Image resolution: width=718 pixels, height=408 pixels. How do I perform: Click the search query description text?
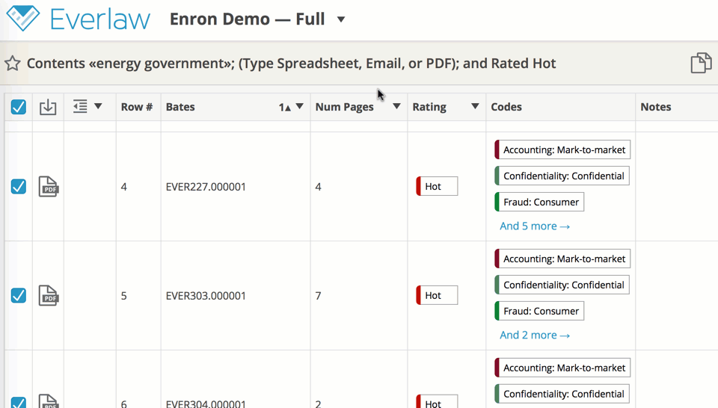point(291,63)
